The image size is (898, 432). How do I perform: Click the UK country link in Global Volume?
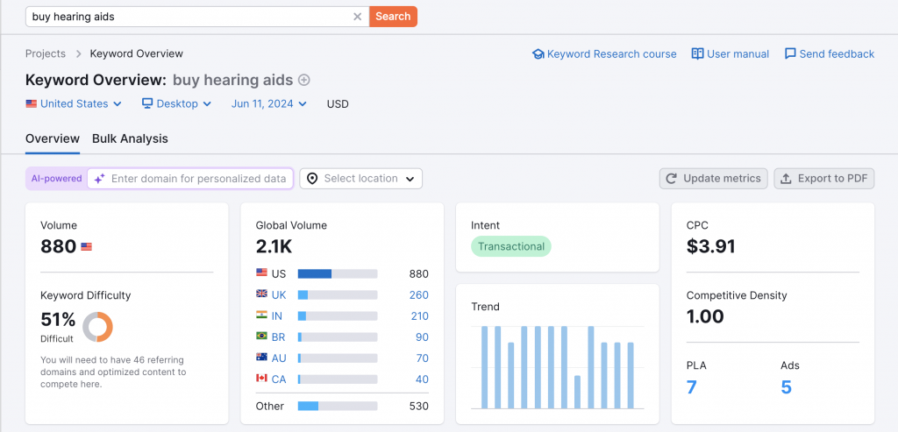279,295
